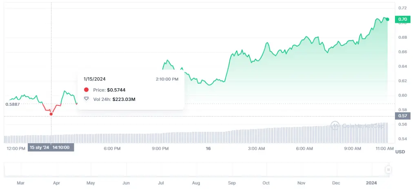Select Oct on the range timeline
415x190 pixels.
tap(266, 183)
